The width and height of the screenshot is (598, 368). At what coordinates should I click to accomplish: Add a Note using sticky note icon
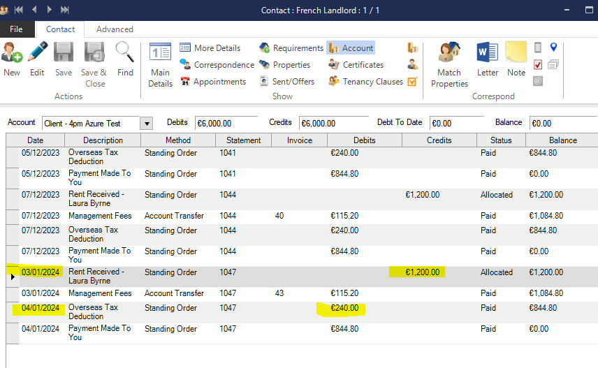(x=516, y=59)
